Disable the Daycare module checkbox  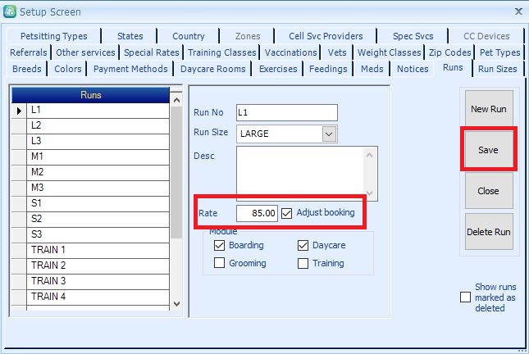pos(303,246)
